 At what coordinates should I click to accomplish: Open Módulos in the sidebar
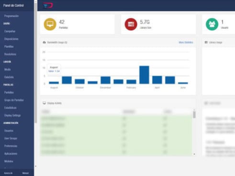click(9, 161)
